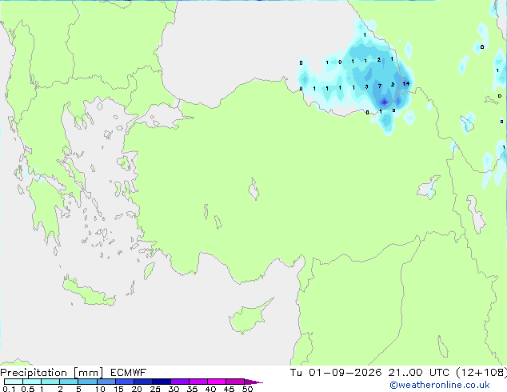
Task: Click the legend scale label "25"
Action: 155,389
